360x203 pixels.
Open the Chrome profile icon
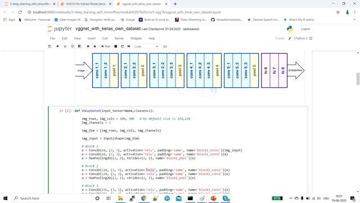[x=347, y=12]
